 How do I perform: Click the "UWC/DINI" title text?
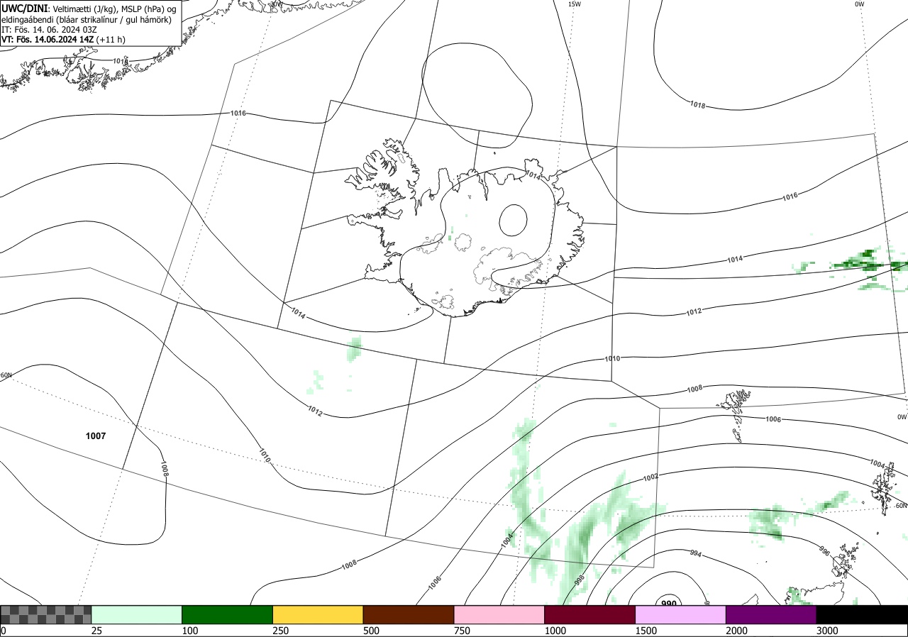[24, 9]
